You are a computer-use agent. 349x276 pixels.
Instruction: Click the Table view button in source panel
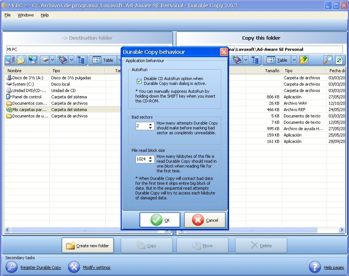277,60
